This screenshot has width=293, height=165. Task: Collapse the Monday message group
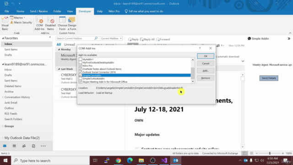click(x=59, y=49)
